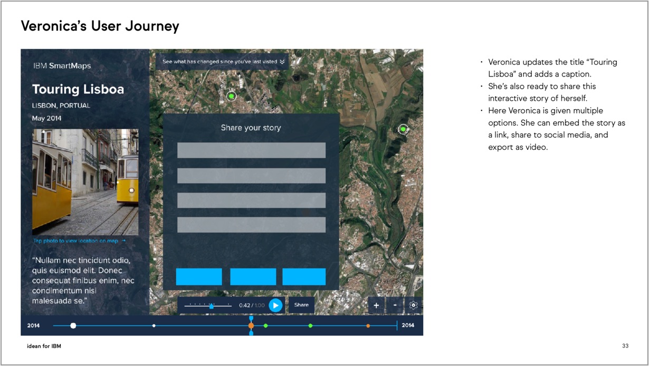Select the large orange current-position timeline marker
649x366 pixels.
251,326
